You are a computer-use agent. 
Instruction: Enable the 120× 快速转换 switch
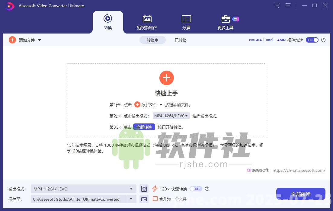coord(196,189)
